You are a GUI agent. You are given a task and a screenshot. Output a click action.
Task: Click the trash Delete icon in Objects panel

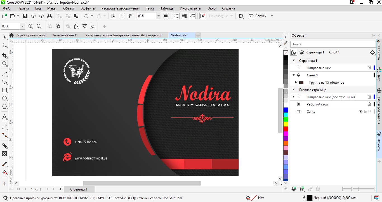coord(318,189)
